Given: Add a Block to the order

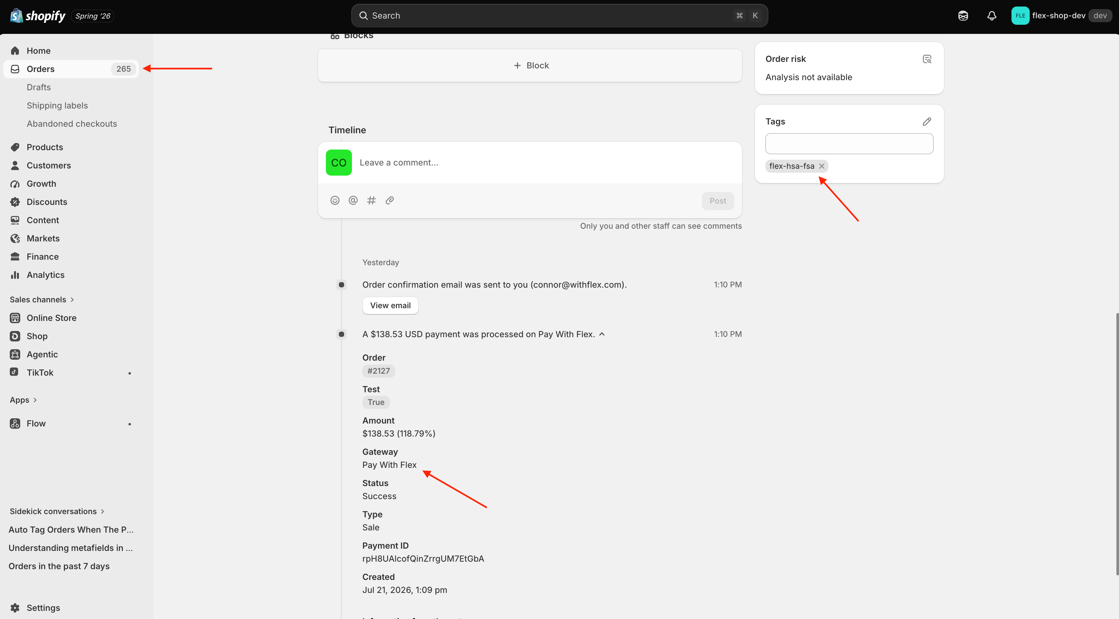Looking at the screenshot, I should [530, 65].
